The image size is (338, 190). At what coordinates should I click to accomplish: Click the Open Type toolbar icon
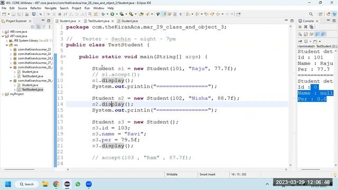(142, 14)
